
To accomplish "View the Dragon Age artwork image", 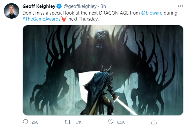I will (103, 70).
